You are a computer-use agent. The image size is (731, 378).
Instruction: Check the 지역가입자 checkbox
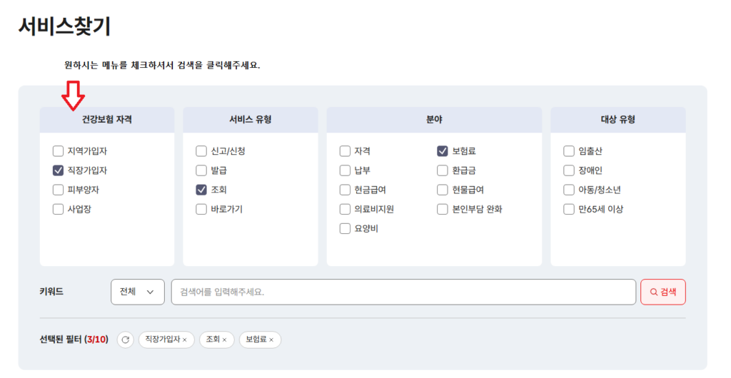tap(58, 150)
